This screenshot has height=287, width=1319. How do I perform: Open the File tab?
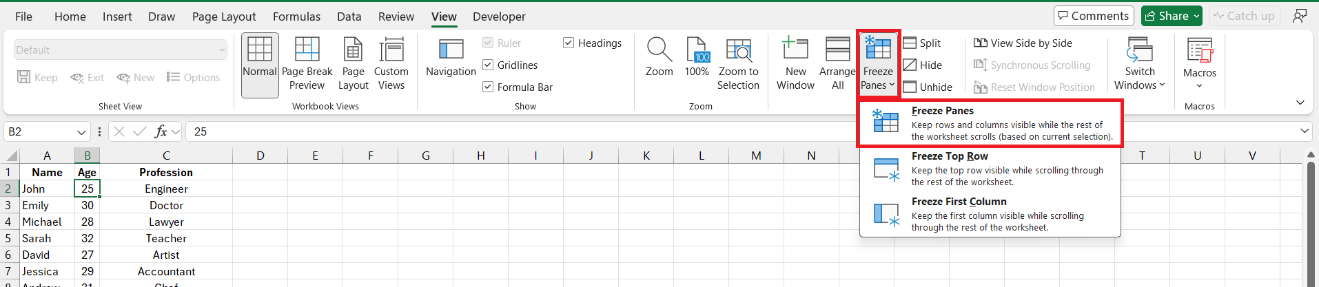[23, 17]
